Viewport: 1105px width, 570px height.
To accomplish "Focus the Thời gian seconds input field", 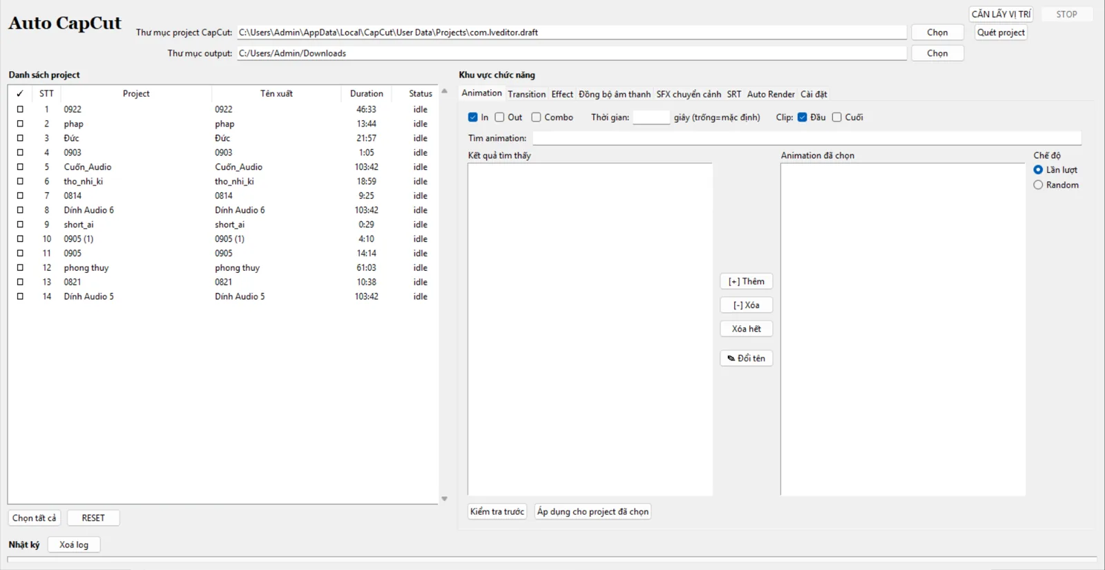I will [x=651, y=117].
